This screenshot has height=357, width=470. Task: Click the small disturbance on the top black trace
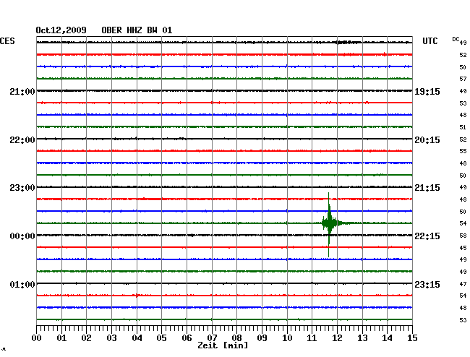[348, 42]
